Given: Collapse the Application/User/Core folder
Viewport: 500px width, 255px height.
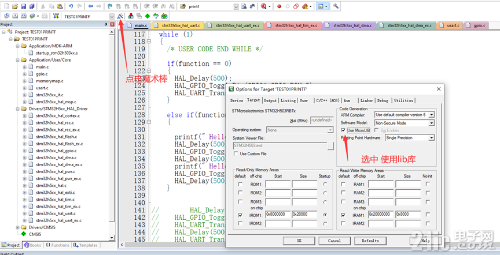Looking at the screenshot, I should (17, 60).
